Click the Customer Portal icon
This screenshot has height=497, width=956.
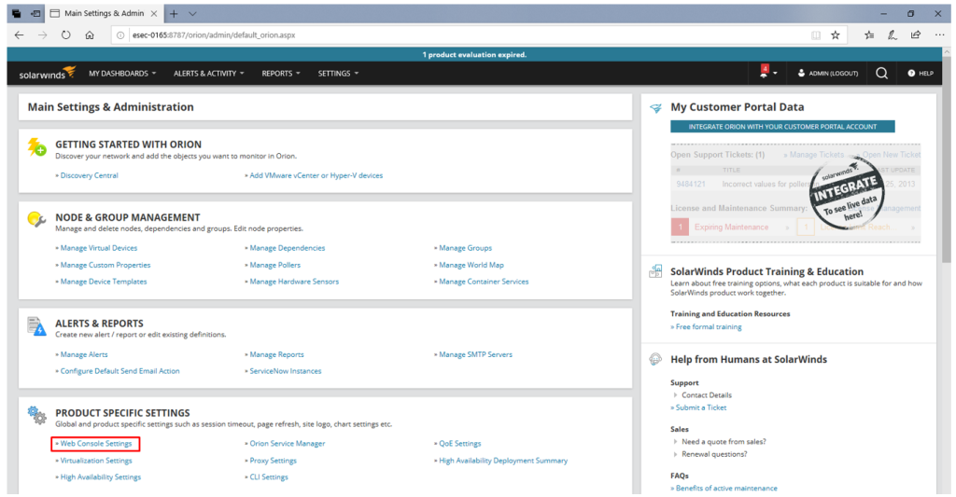[655, 108]
